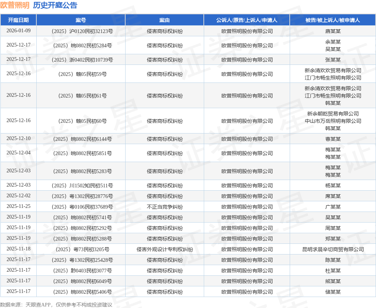Screen dimensions: 376x308
Task: Select case number (2025)赣05民初60号
Action: tap(81, 121)
